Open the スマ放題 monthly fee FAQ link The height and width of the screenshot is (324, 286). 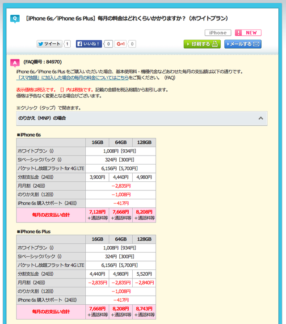click(72, 78)
